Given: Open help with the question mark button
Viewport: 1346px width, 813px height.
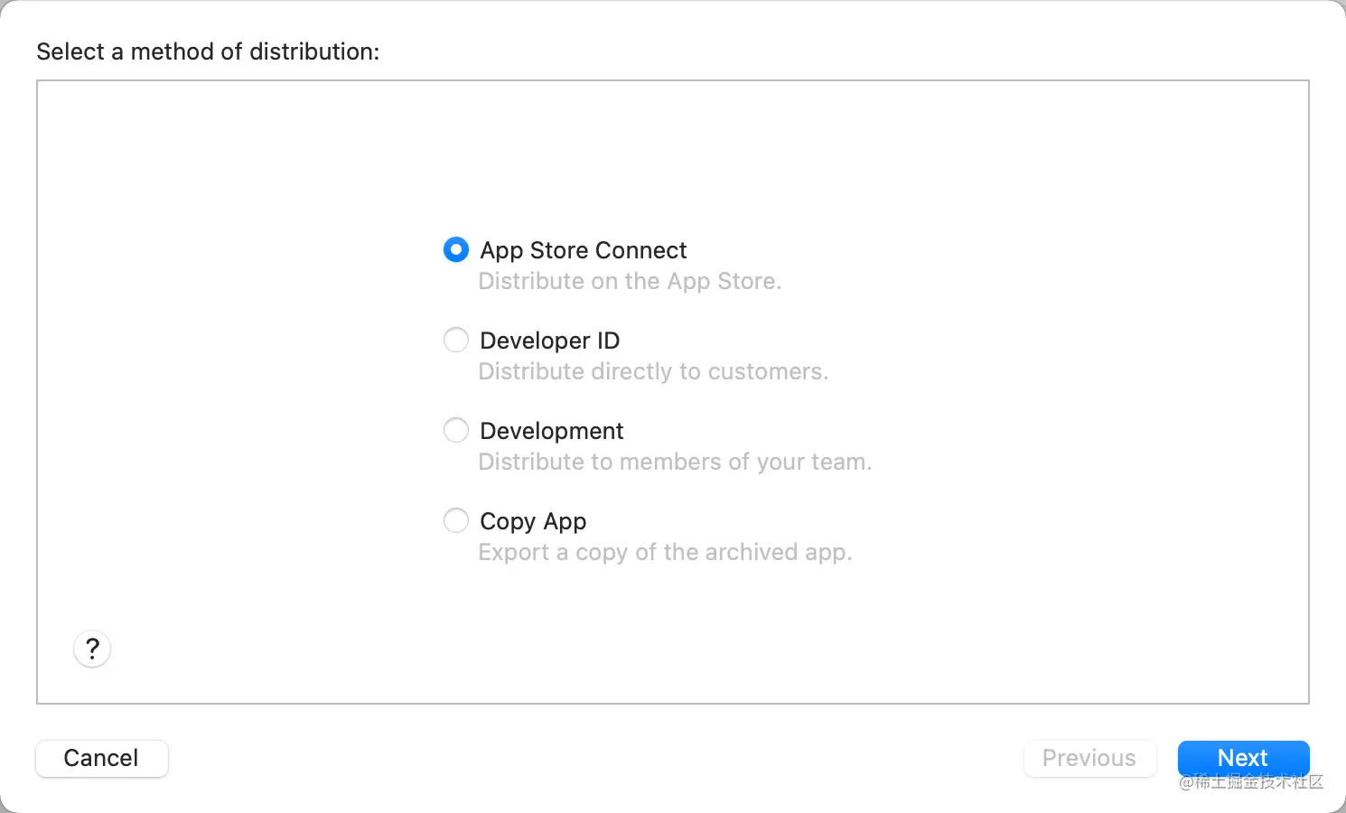Looking at the screenshot, I should pos(92,649).
